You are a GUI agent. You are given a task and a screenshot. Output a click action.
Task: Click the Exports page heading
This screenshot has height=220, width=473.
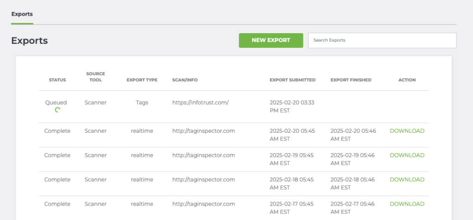point(30,41)
